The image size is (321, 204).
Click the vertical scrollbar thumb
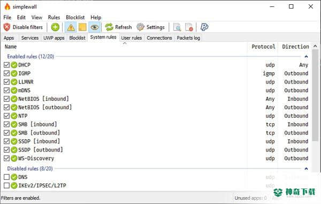pyautogui.click(x=315, y=95)
